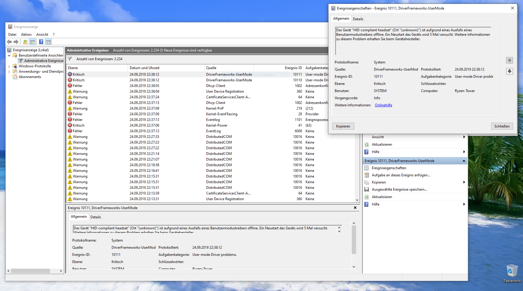The width and height of the screenshot is (523, 291).
Task: Sort by the Quelle column header
Action: point(229,68)
